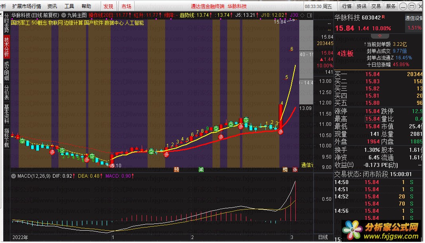Select the 基本资料 sidebar tab
The width and height of the screenshot is (425, 243).
pos(6,114)
